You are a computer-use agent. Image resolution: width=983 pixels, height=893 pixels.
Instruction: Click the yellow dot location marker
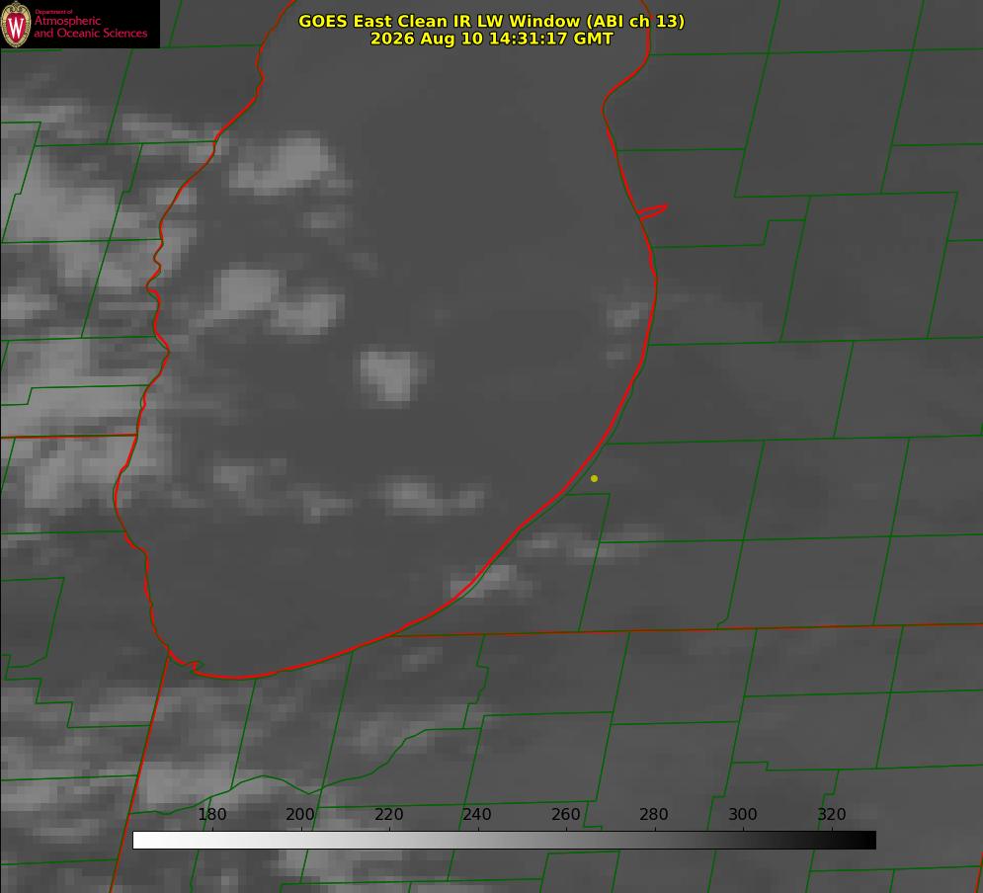point(594,478)
